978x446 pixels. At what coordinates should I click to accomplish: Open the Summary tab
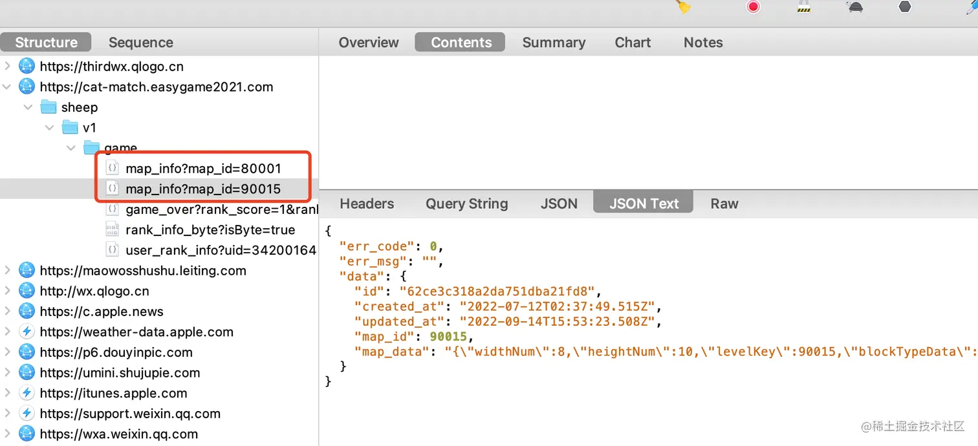tap(554, 43)
